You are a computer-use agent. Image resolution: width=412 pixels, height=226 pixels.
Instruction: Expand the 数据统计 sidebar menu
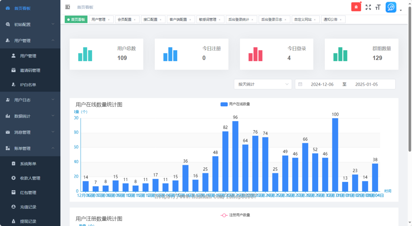coord(30,116)
